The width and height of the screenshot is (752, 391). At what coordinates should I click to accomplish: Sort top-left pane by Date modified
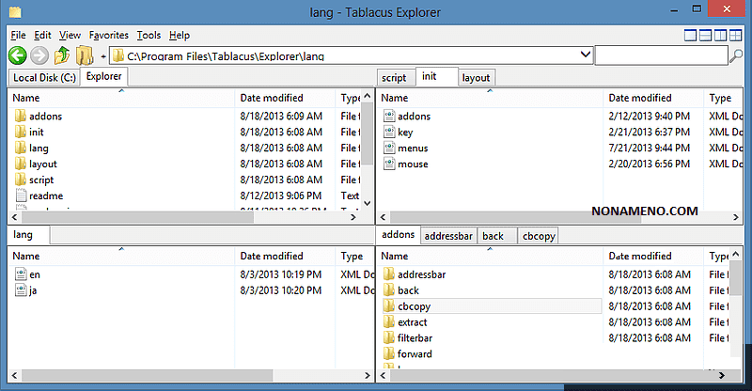[271, 97]
